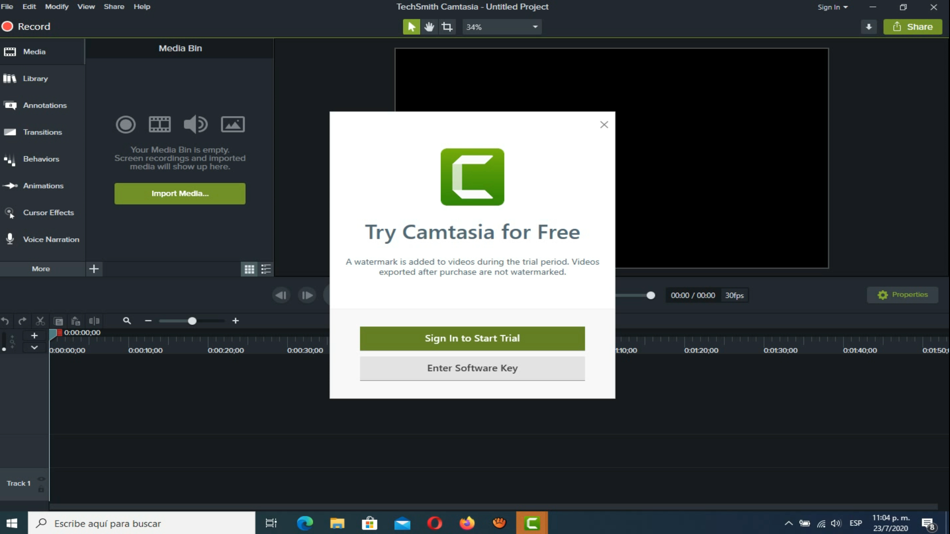Expand the track options chevron
This screenshot has width=950, height=534.
[34, 348]
